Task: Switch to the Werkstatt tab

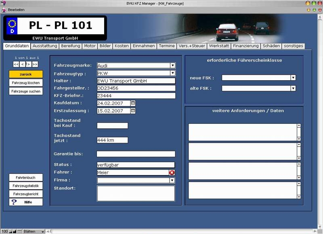Action: click(219, 46)
